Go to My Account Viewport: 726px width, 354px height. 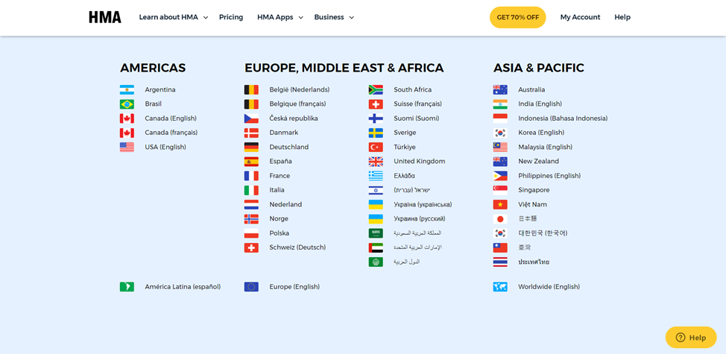580,17
